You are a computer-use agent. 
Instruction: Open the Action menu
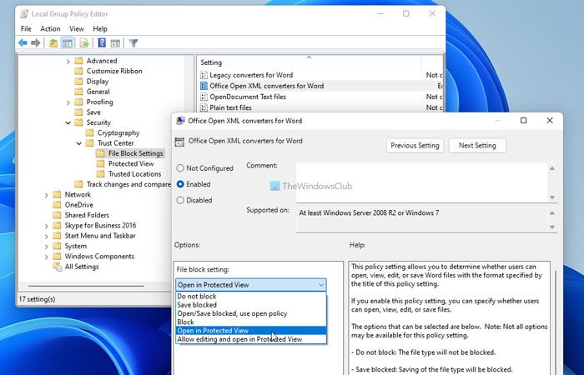pyautogui.click(x=50, y=28)
